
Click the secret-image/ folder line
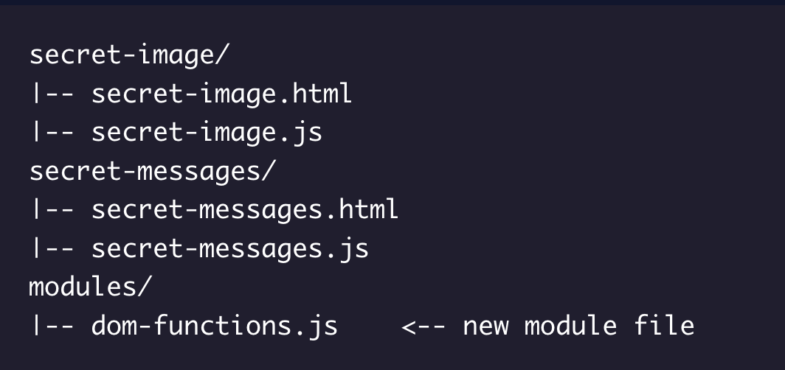[129, 55]
